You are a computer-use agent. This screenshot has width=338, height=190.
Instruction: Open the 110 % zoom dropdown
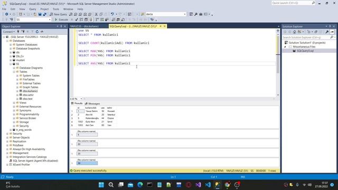pyautogui.click(x=81, y=99)
